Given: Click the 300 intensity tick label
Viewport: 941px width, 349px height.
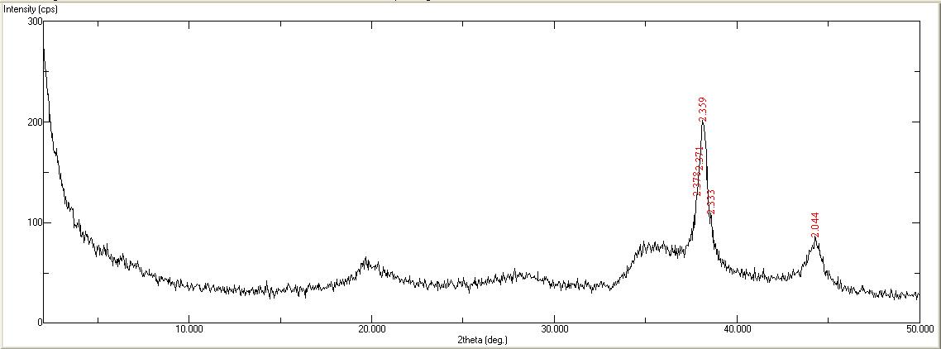Looking at the screenshot, I should (x=34, y=22).
